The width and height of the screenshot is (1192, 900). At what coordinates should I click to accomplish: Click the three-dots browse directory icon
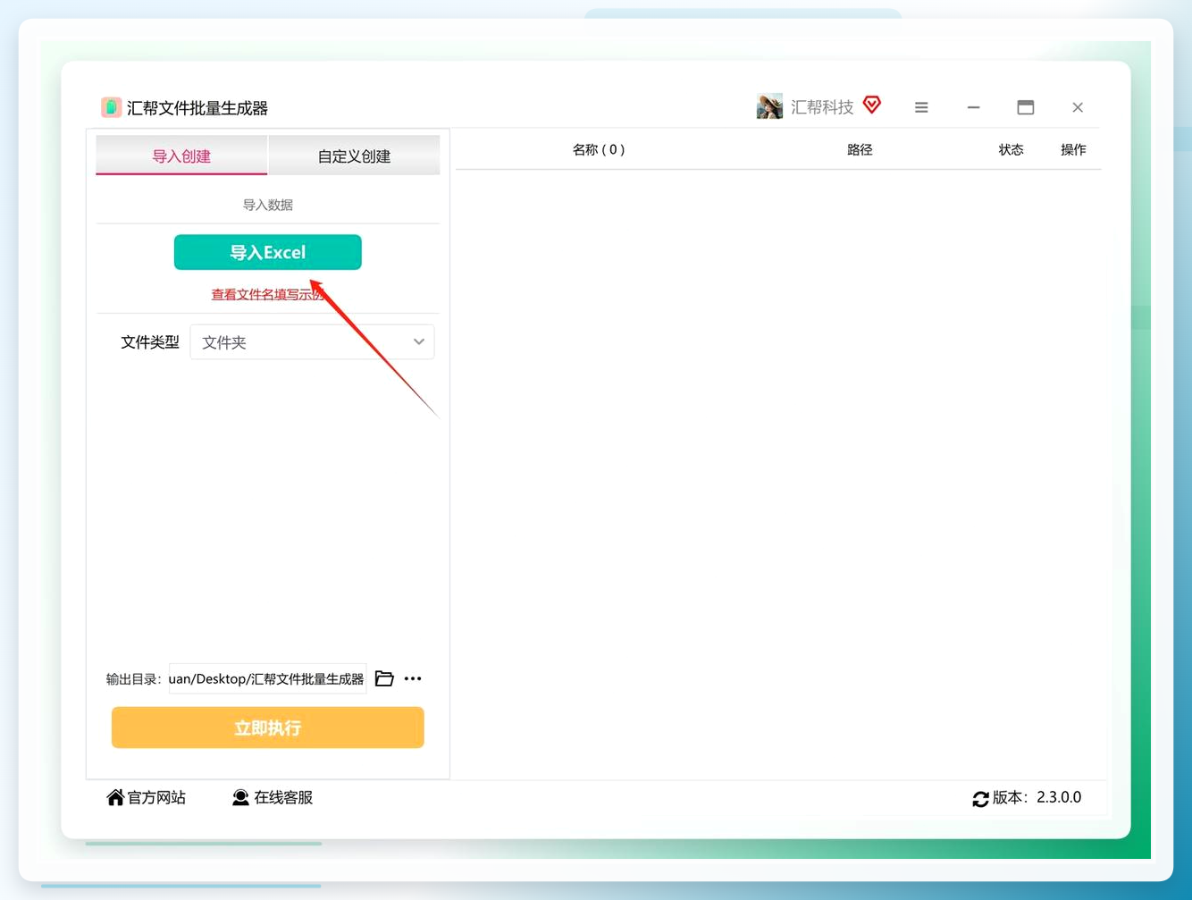point(413,678)
